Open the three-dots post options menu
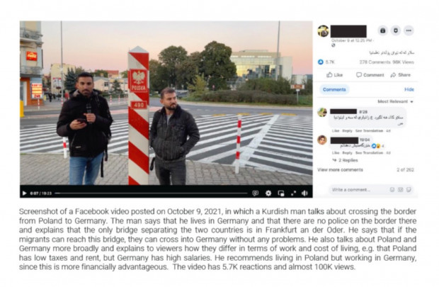 pos(409,30)
